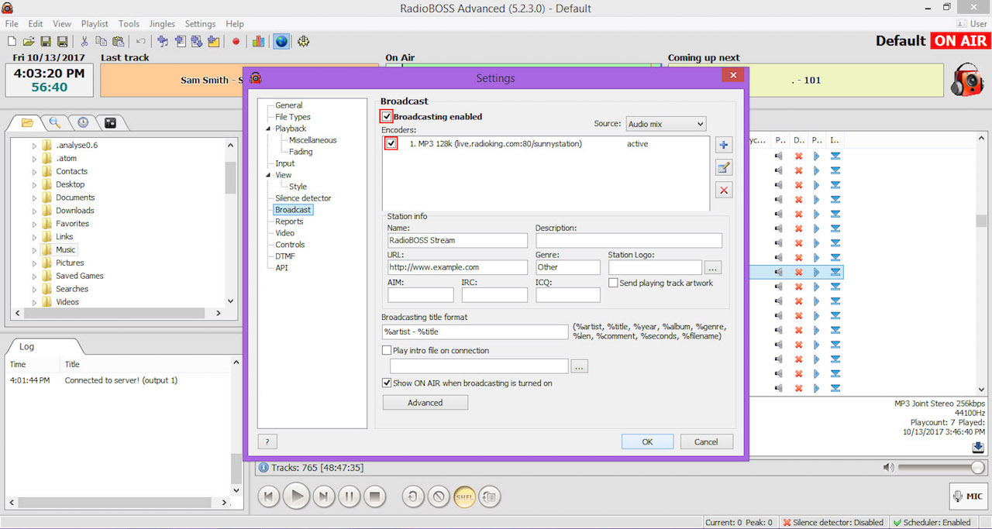Image resolution: width=992 pixels, height=529 pixels.
Task: Toggle the MIC button
Action: 968,496
